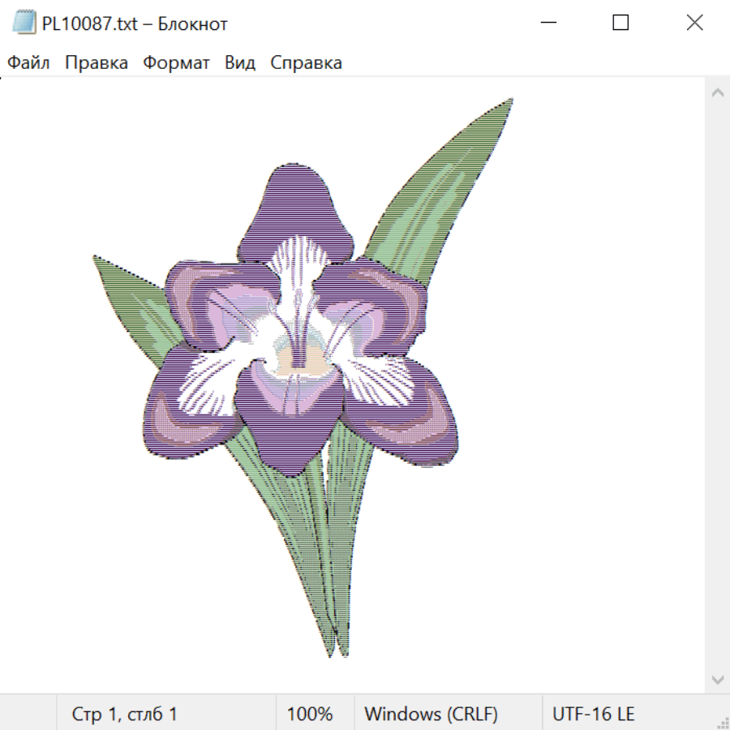
Task: Click the PL10087.txt title bar text
Action: 135,24
